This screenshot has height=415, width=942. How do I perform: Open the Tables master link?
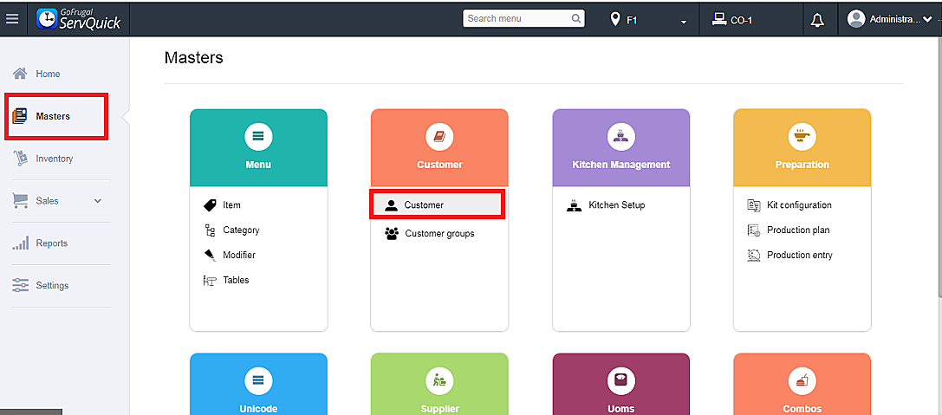236,281
